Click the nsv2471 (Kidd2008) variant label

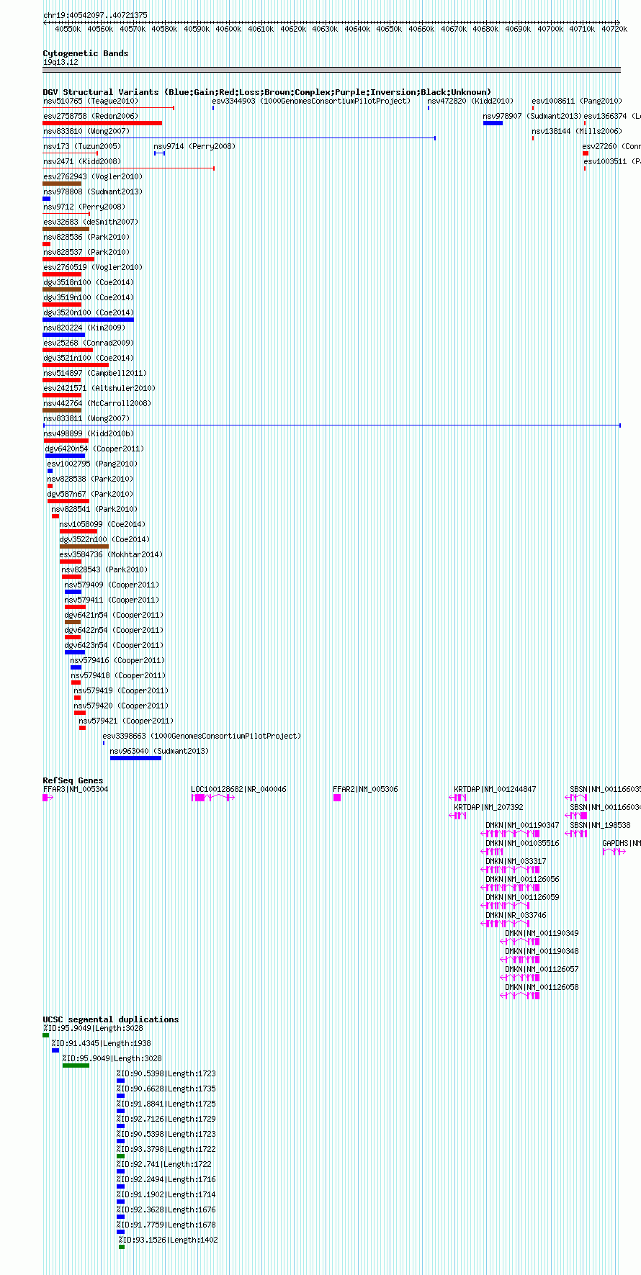pos(82,161)
